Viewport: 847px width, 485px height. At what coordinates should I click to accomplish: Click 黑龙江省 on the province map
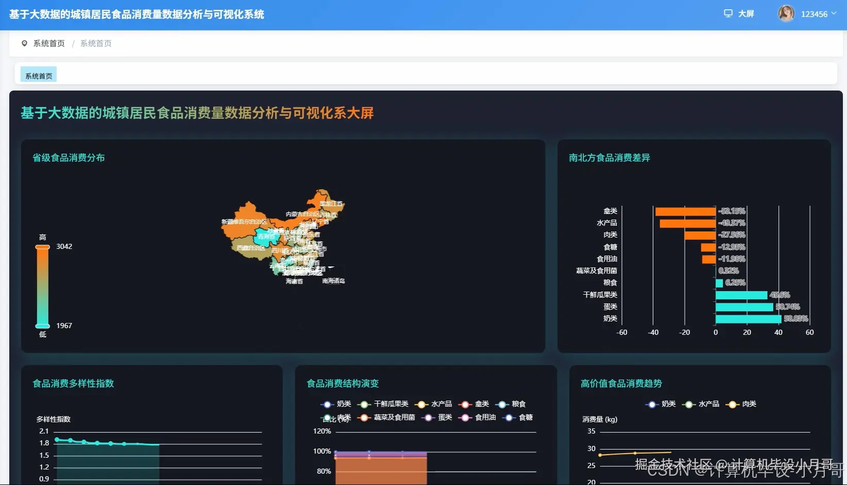[330, 203]
